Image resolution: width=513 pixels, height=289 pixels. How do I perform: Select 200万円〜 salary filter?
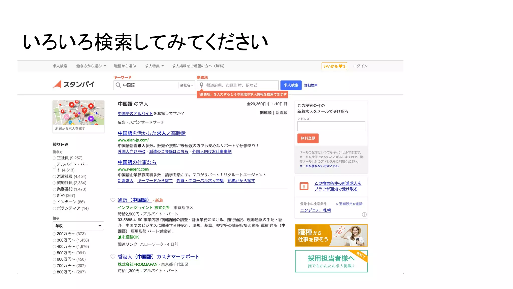tap(54, 234)
